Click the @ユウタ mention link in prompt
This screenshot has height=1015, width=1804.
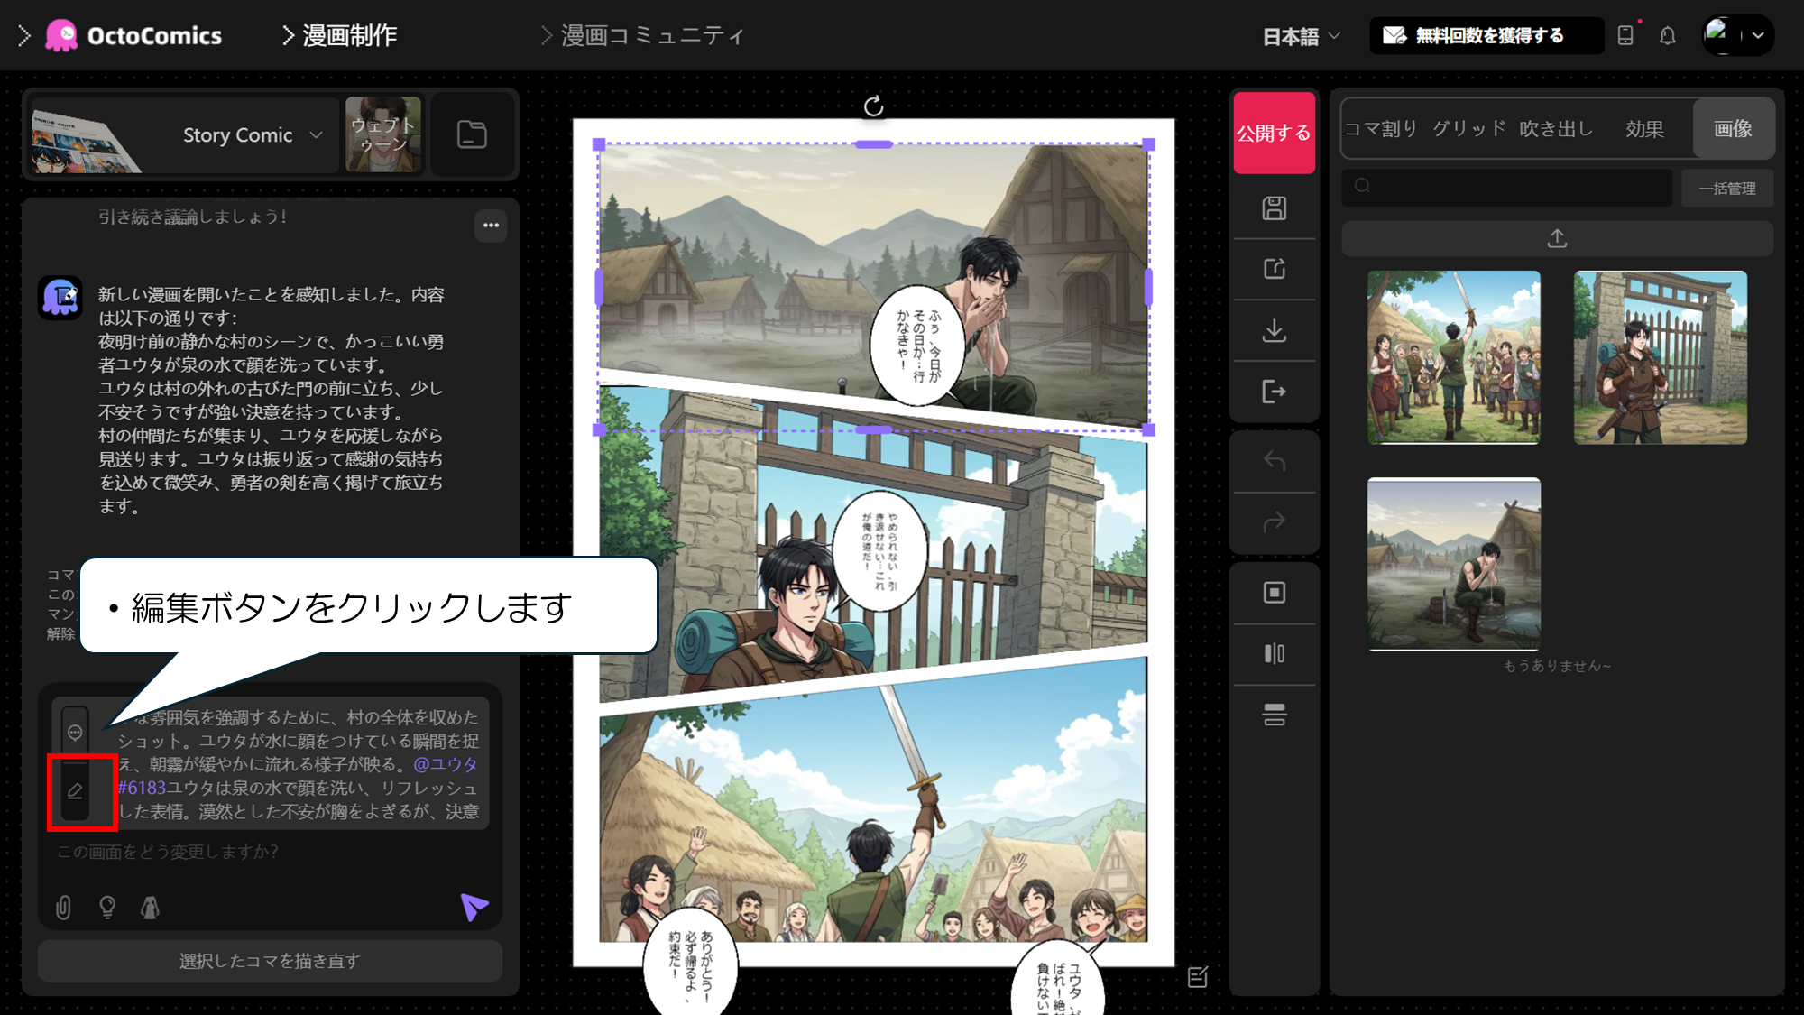coord(446,764)
